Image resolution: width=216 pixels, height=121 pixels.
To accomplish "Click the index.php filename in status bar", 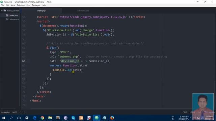I will (x=5, y=112).
